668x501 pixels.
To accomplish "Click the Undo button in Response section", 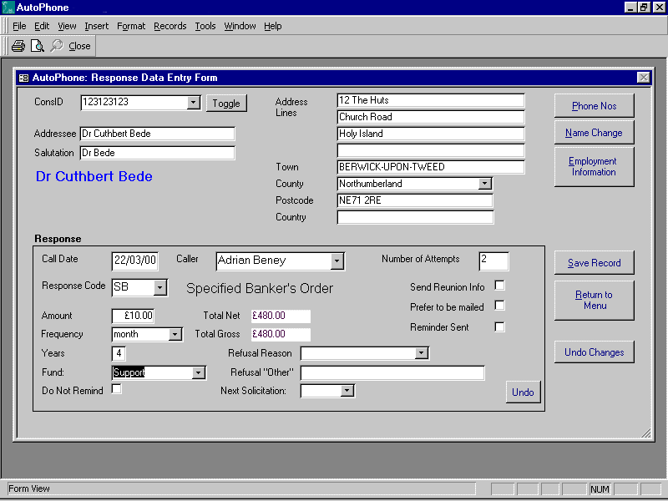I will [523, 392].
